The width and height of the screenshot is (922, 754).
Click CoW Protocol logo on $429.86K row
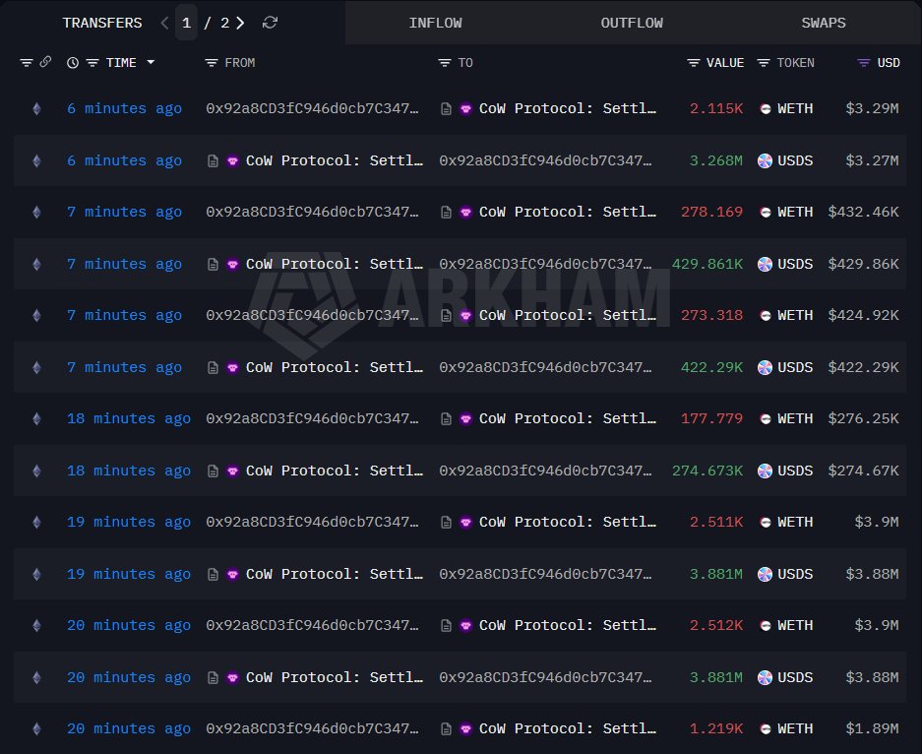(232, 264)
